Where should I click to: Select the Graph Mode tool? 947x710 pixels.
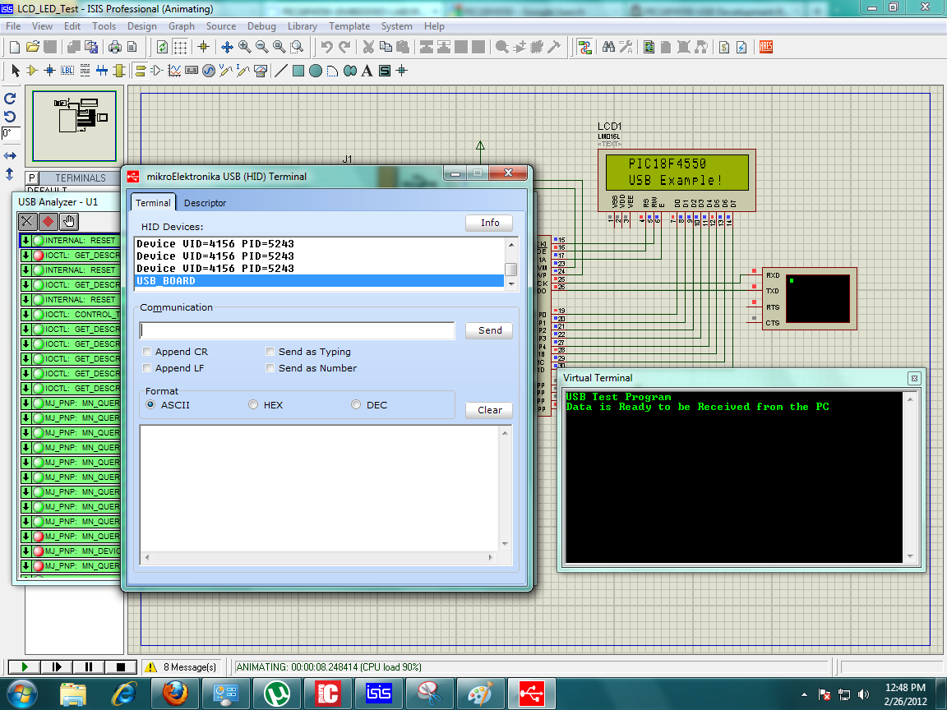pos(175,71)
